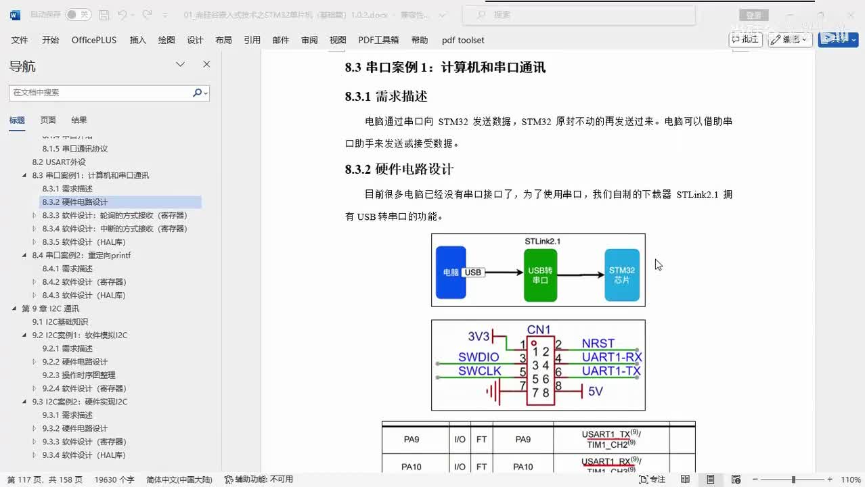Go to heading 8.1.5 串口通讯协议
Screen dimensions: 865x487
click(x=74, y=149)
